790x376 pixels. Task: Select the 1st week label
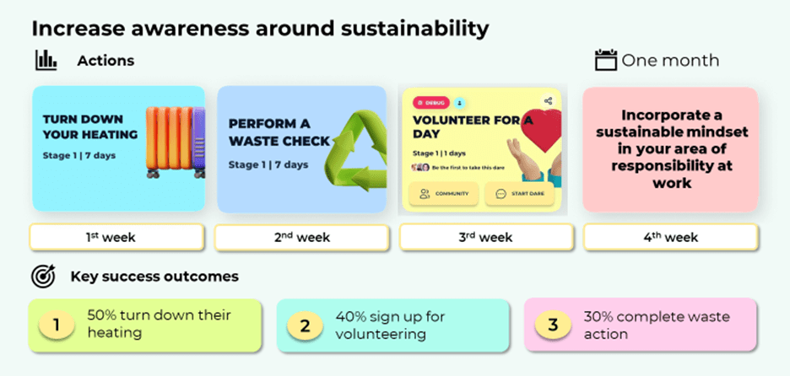point(116,237)
